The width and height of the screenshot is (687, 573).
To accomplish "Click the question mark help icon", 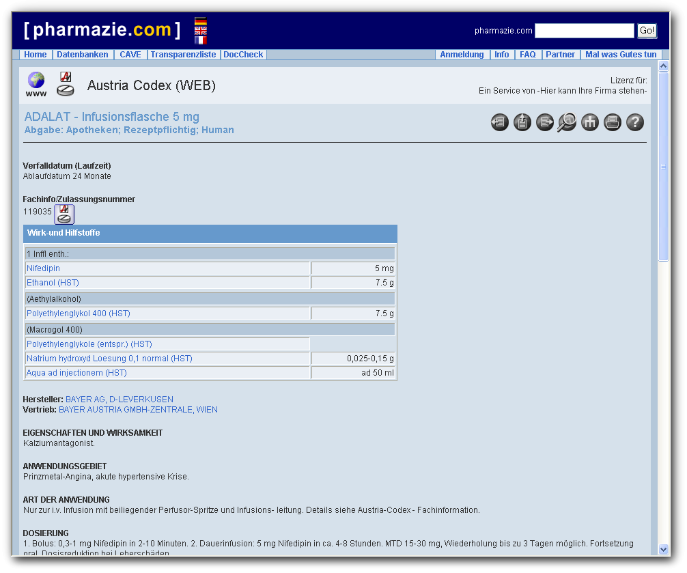I will click(634, 122).
